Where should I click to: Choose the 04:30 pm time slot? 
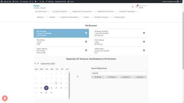(x=98, y=77)
